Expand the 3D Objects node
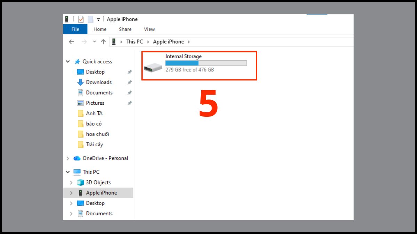This screenshot has height=234, width=417. point(71,182)
